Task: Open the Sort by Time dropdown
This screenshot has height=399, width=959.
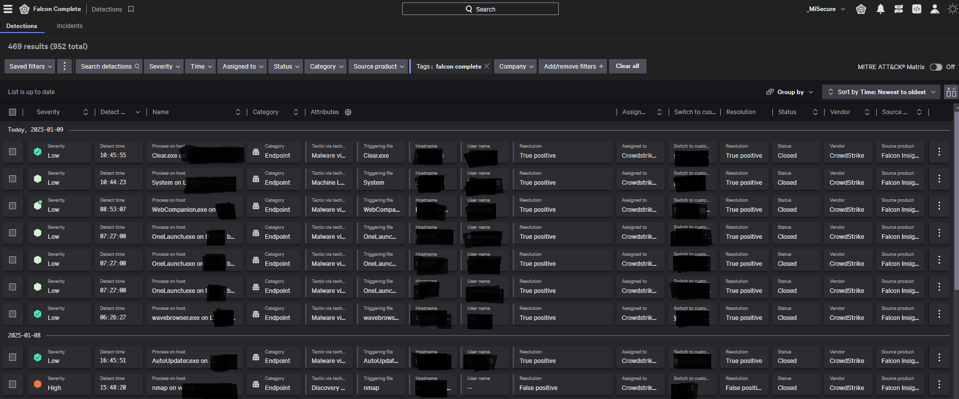Action: pyautogui.click(x=881, y=92)
